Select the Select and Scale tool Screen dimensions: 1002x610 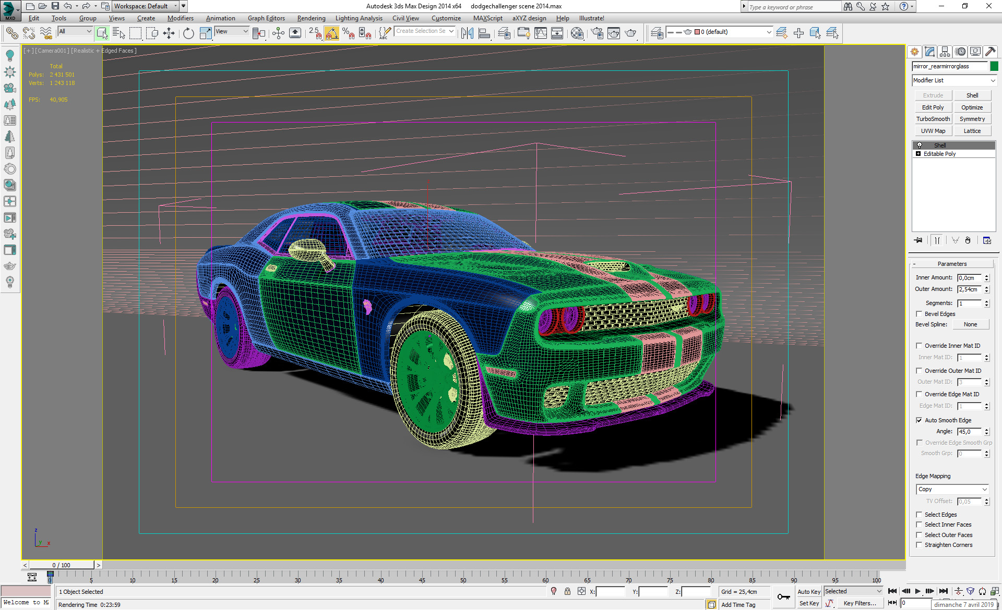206,33
